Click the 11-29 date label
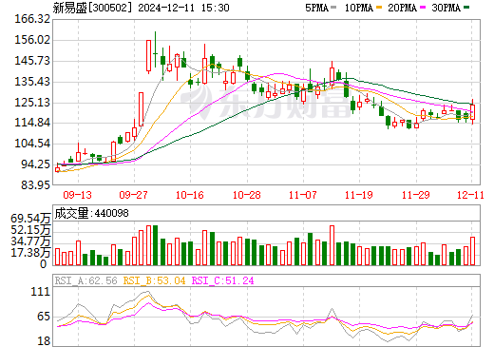 click(x=415, y=195)
